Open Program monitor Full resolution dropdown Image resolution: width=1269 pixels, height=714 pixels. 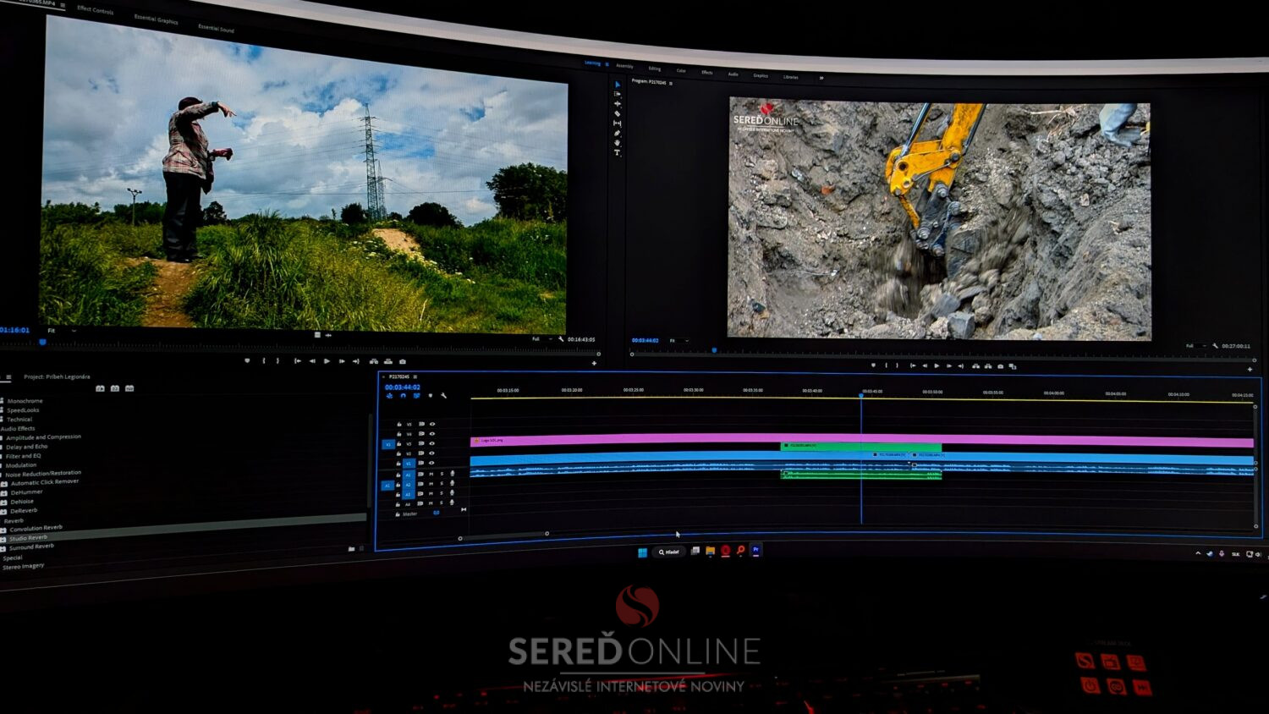pos(1195,346)
